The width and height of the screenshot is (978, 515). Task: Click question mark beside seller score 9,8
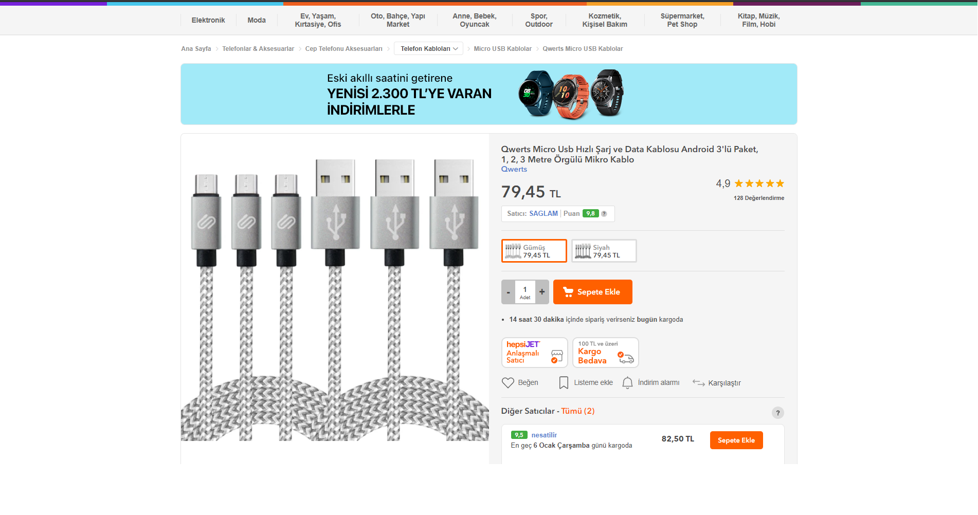point(604,213)
